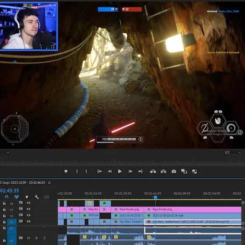The height and width of the screenshot is (245, 245).
Task: Toggle sync lock on track V2
Action: (x=21, y=215)
